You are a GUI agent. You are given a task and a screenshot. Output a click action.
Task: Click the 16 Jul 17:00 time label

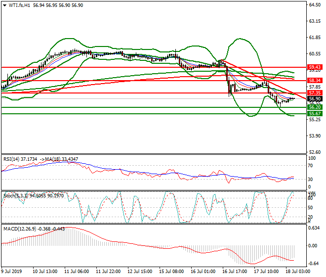tap(235, 272)
